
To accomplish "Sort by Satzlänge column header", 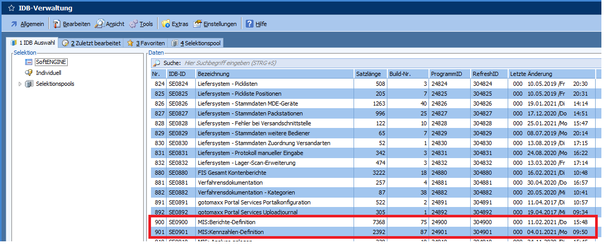I will coord(370,74).
